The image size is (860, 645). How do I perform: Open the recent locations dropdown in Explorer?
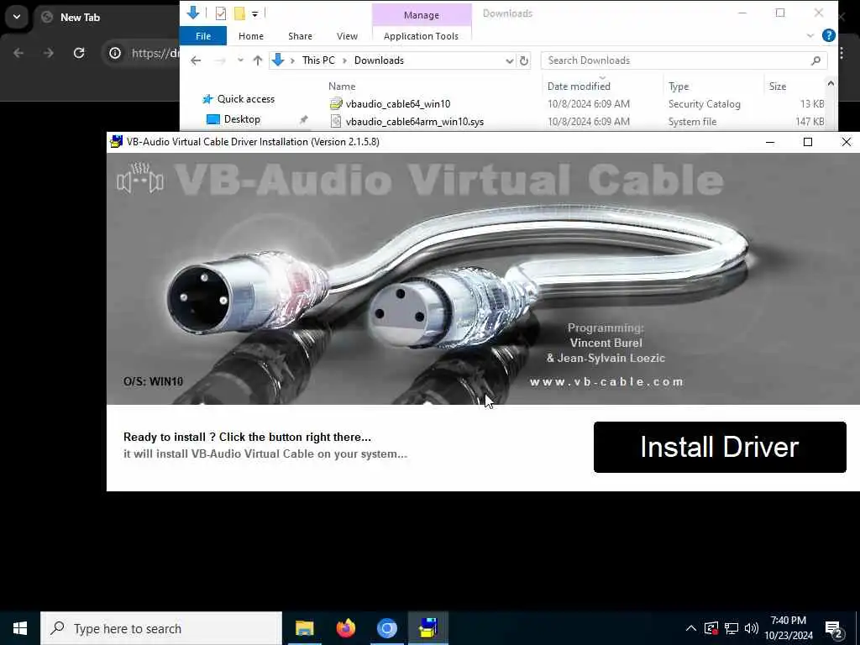pyautogui.click(x=240, y=60)
